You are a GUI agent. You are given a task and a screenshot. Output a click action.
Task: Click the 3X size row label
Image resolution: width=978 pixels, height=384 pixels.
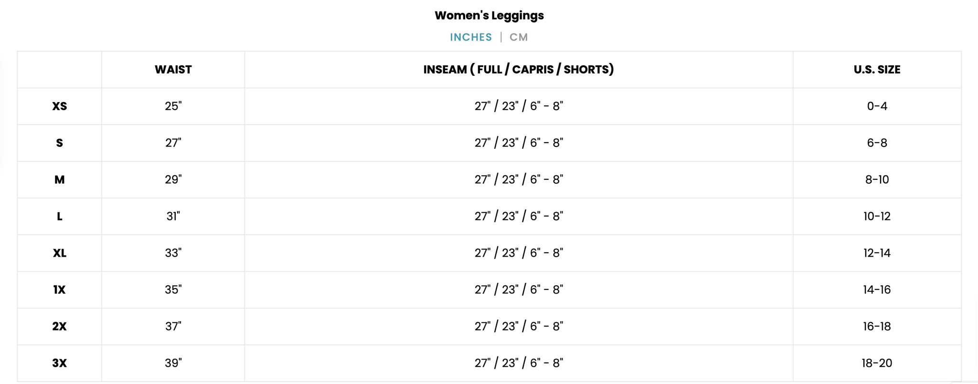click(60, 363)
